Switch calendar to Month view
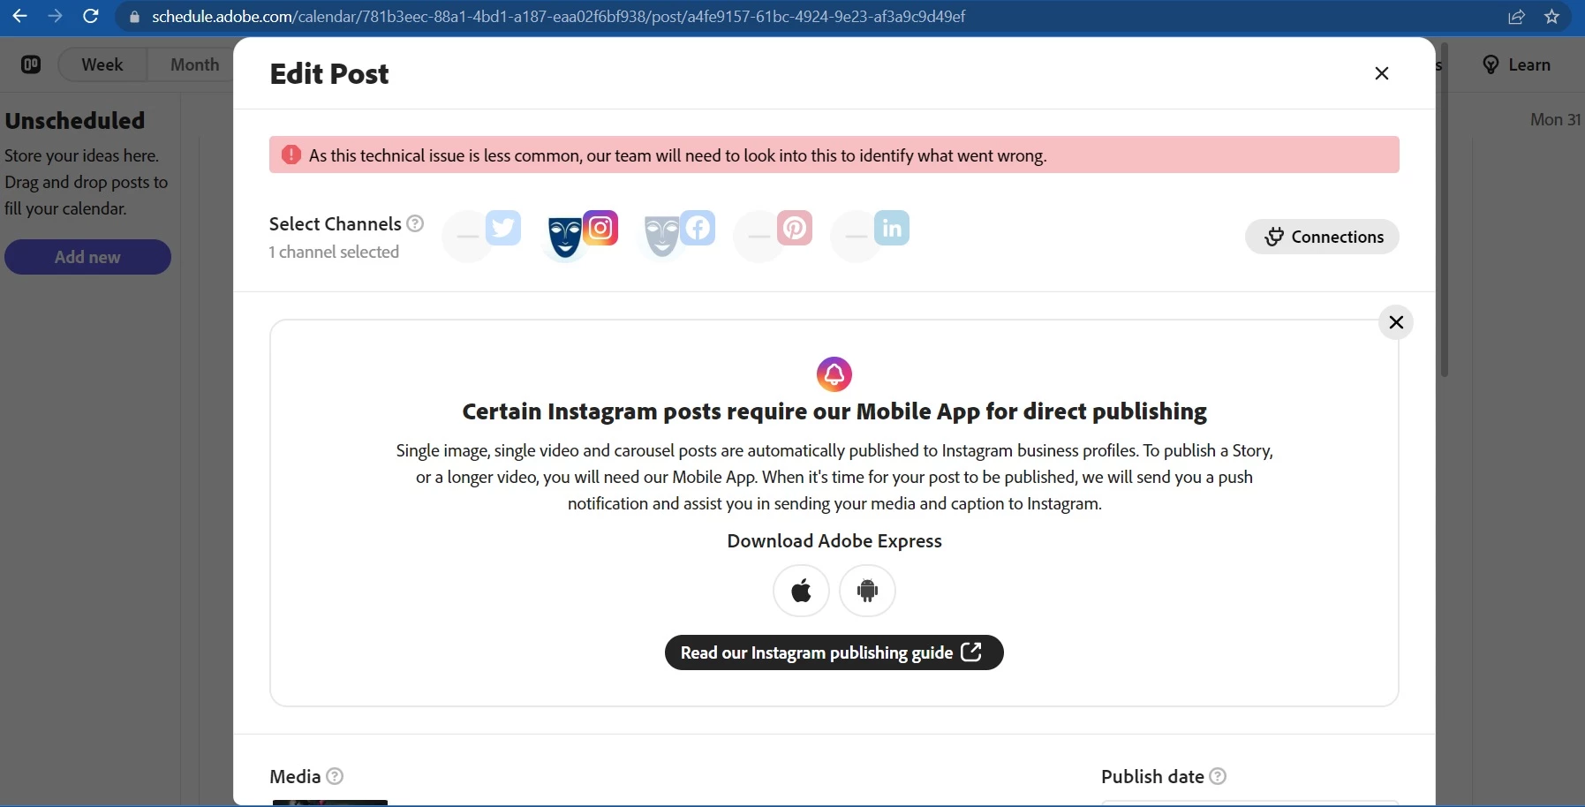The height and width of the screenshot is (807, 1585). click(194, 64)
